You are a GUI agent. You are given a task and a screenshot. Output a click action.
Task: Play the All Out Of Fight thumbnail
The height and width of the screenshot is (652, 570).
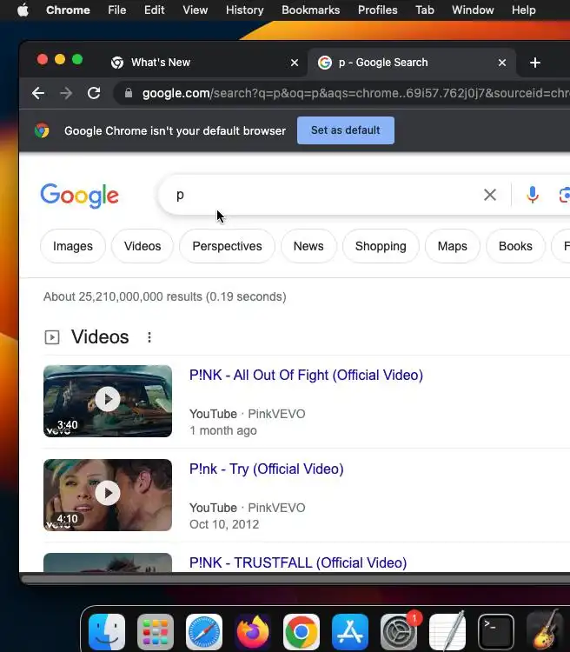coord(108,401)
